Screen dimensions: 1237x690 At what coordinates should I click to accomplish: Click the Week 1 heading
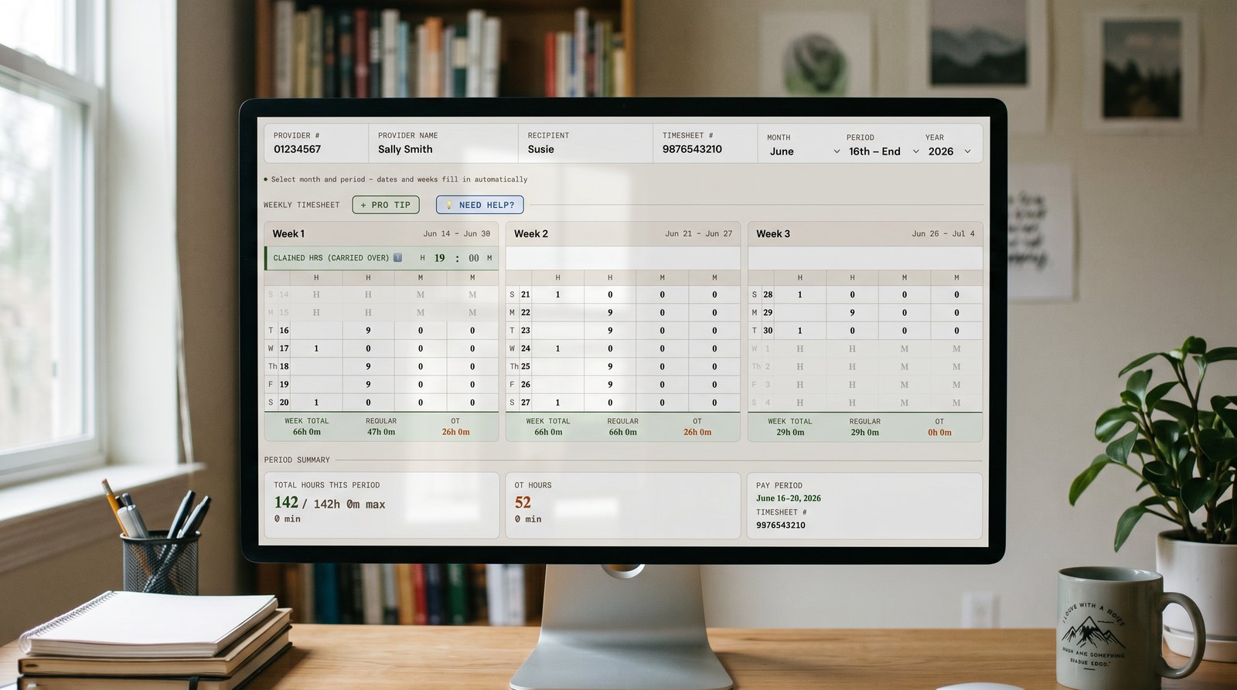pos(288,233)
